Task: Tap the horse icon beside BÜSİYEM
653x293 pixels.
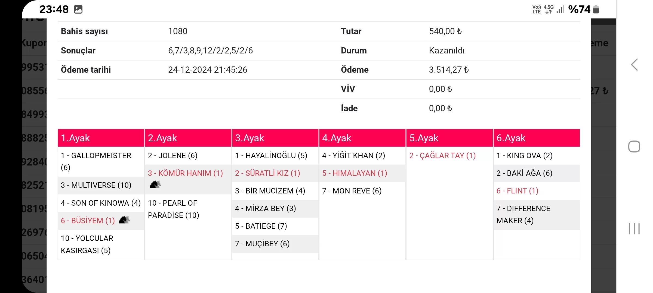Action: tap(124, 220)
